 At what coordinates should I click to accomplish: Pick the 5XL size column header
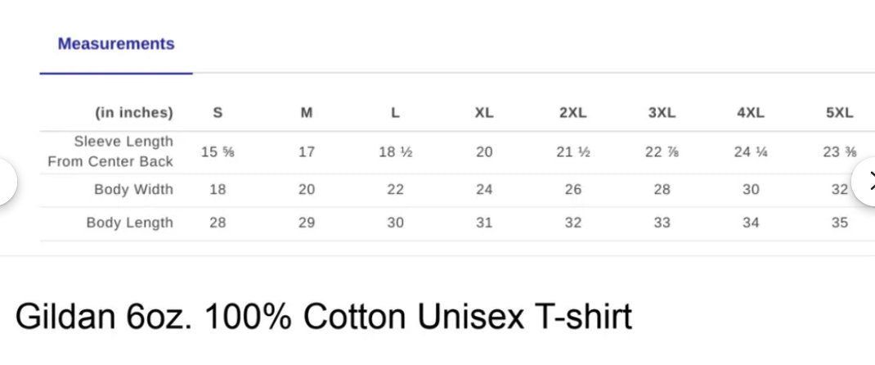coord(839,113)
